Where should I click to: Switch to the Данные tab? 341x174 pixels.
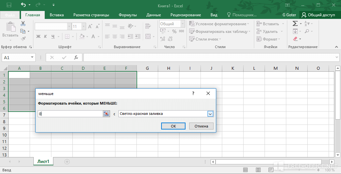click(x=153, y=15)
